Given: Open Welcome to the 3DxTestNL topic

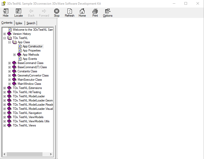Looking at the screenshot, I should [33, 30].
